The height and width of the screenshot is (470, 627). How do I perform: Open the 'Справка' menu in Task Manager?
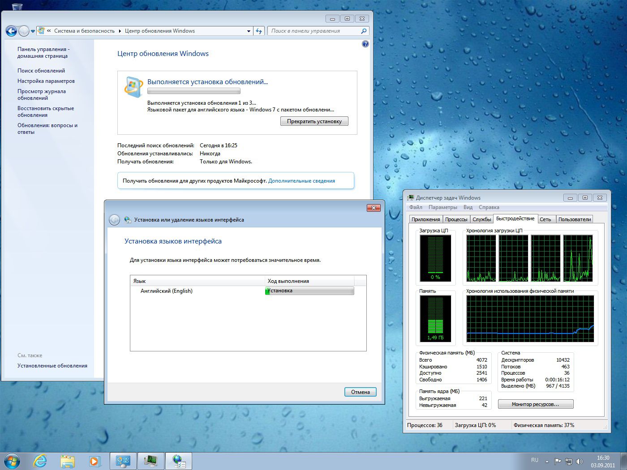tap(489, 207)
